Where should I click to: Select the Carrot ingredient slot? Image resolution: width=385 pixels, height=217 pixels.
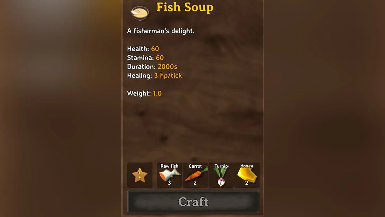pos(195,175)
